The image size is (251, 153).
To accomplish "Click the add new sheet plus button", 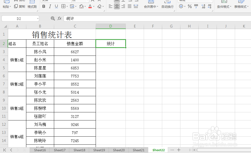I will tap(179, 150).
